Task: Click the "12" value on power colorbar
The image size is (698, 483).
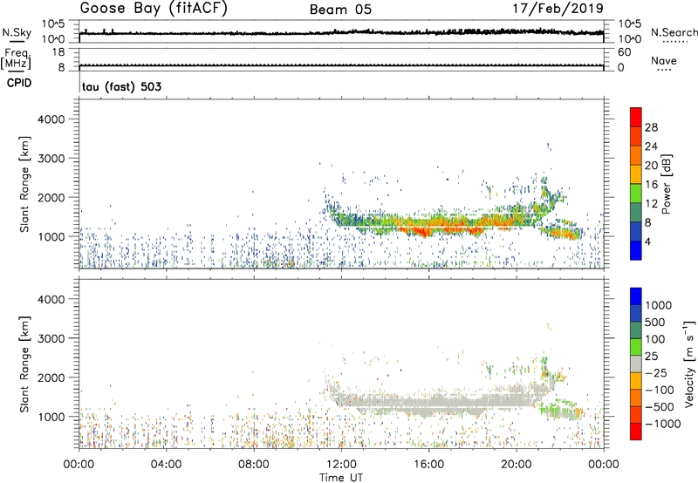Action: point(651,204)
